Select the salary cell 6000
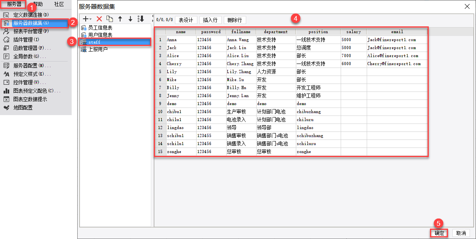Image resolution: width=476 pixels, height=239 pixels. click(353, 64)
